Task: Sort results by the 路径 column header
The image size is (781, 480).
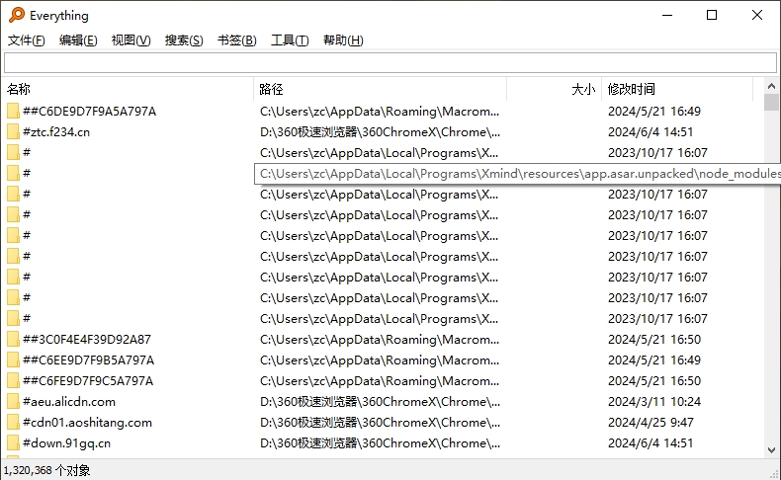Action: [380, 89]
